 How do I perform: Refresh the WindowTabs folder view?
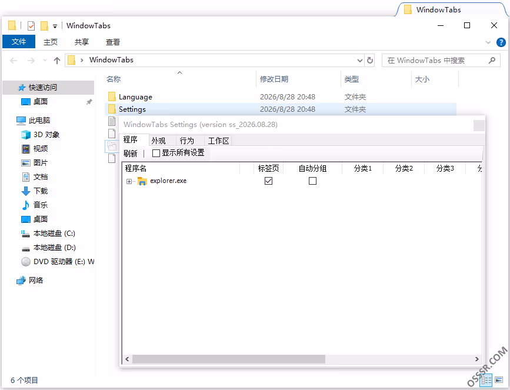pos(370,61)
